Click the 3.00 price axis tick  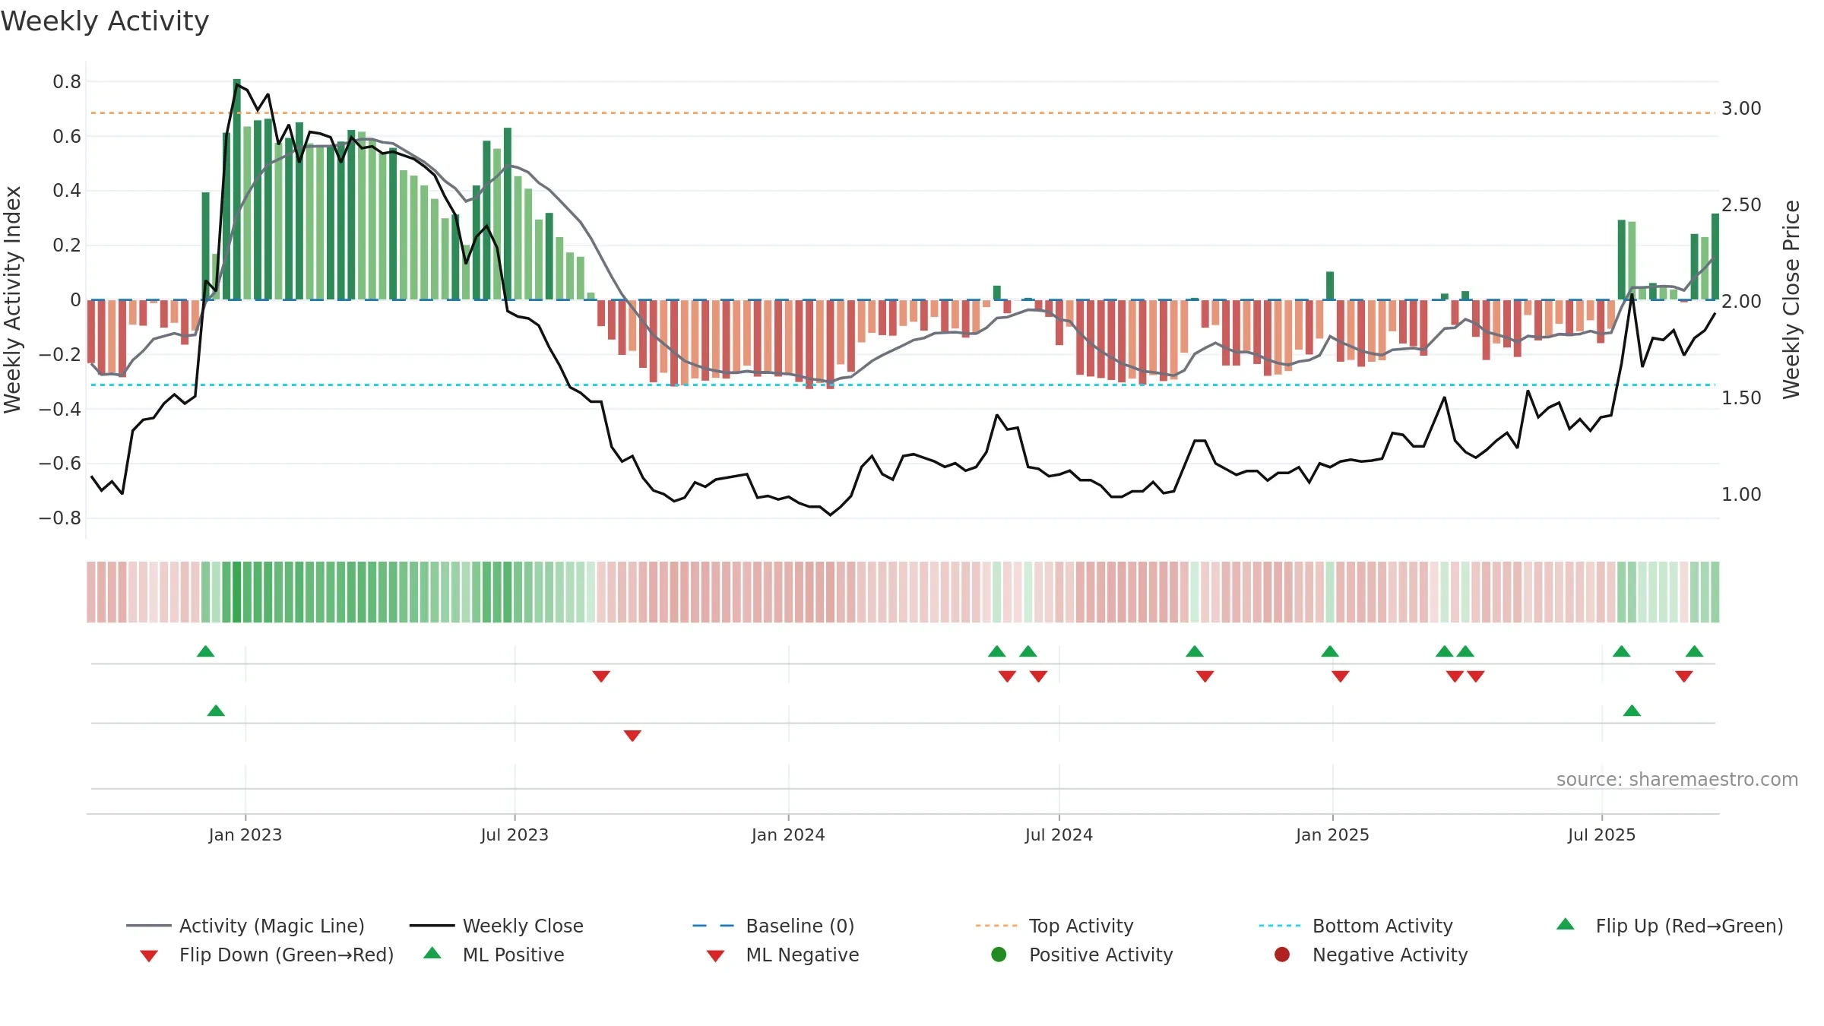click(1741, 109)
